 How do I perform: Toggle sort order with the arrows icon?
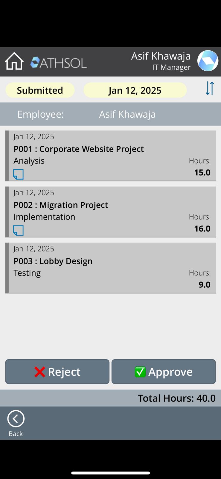click(210, 89)
